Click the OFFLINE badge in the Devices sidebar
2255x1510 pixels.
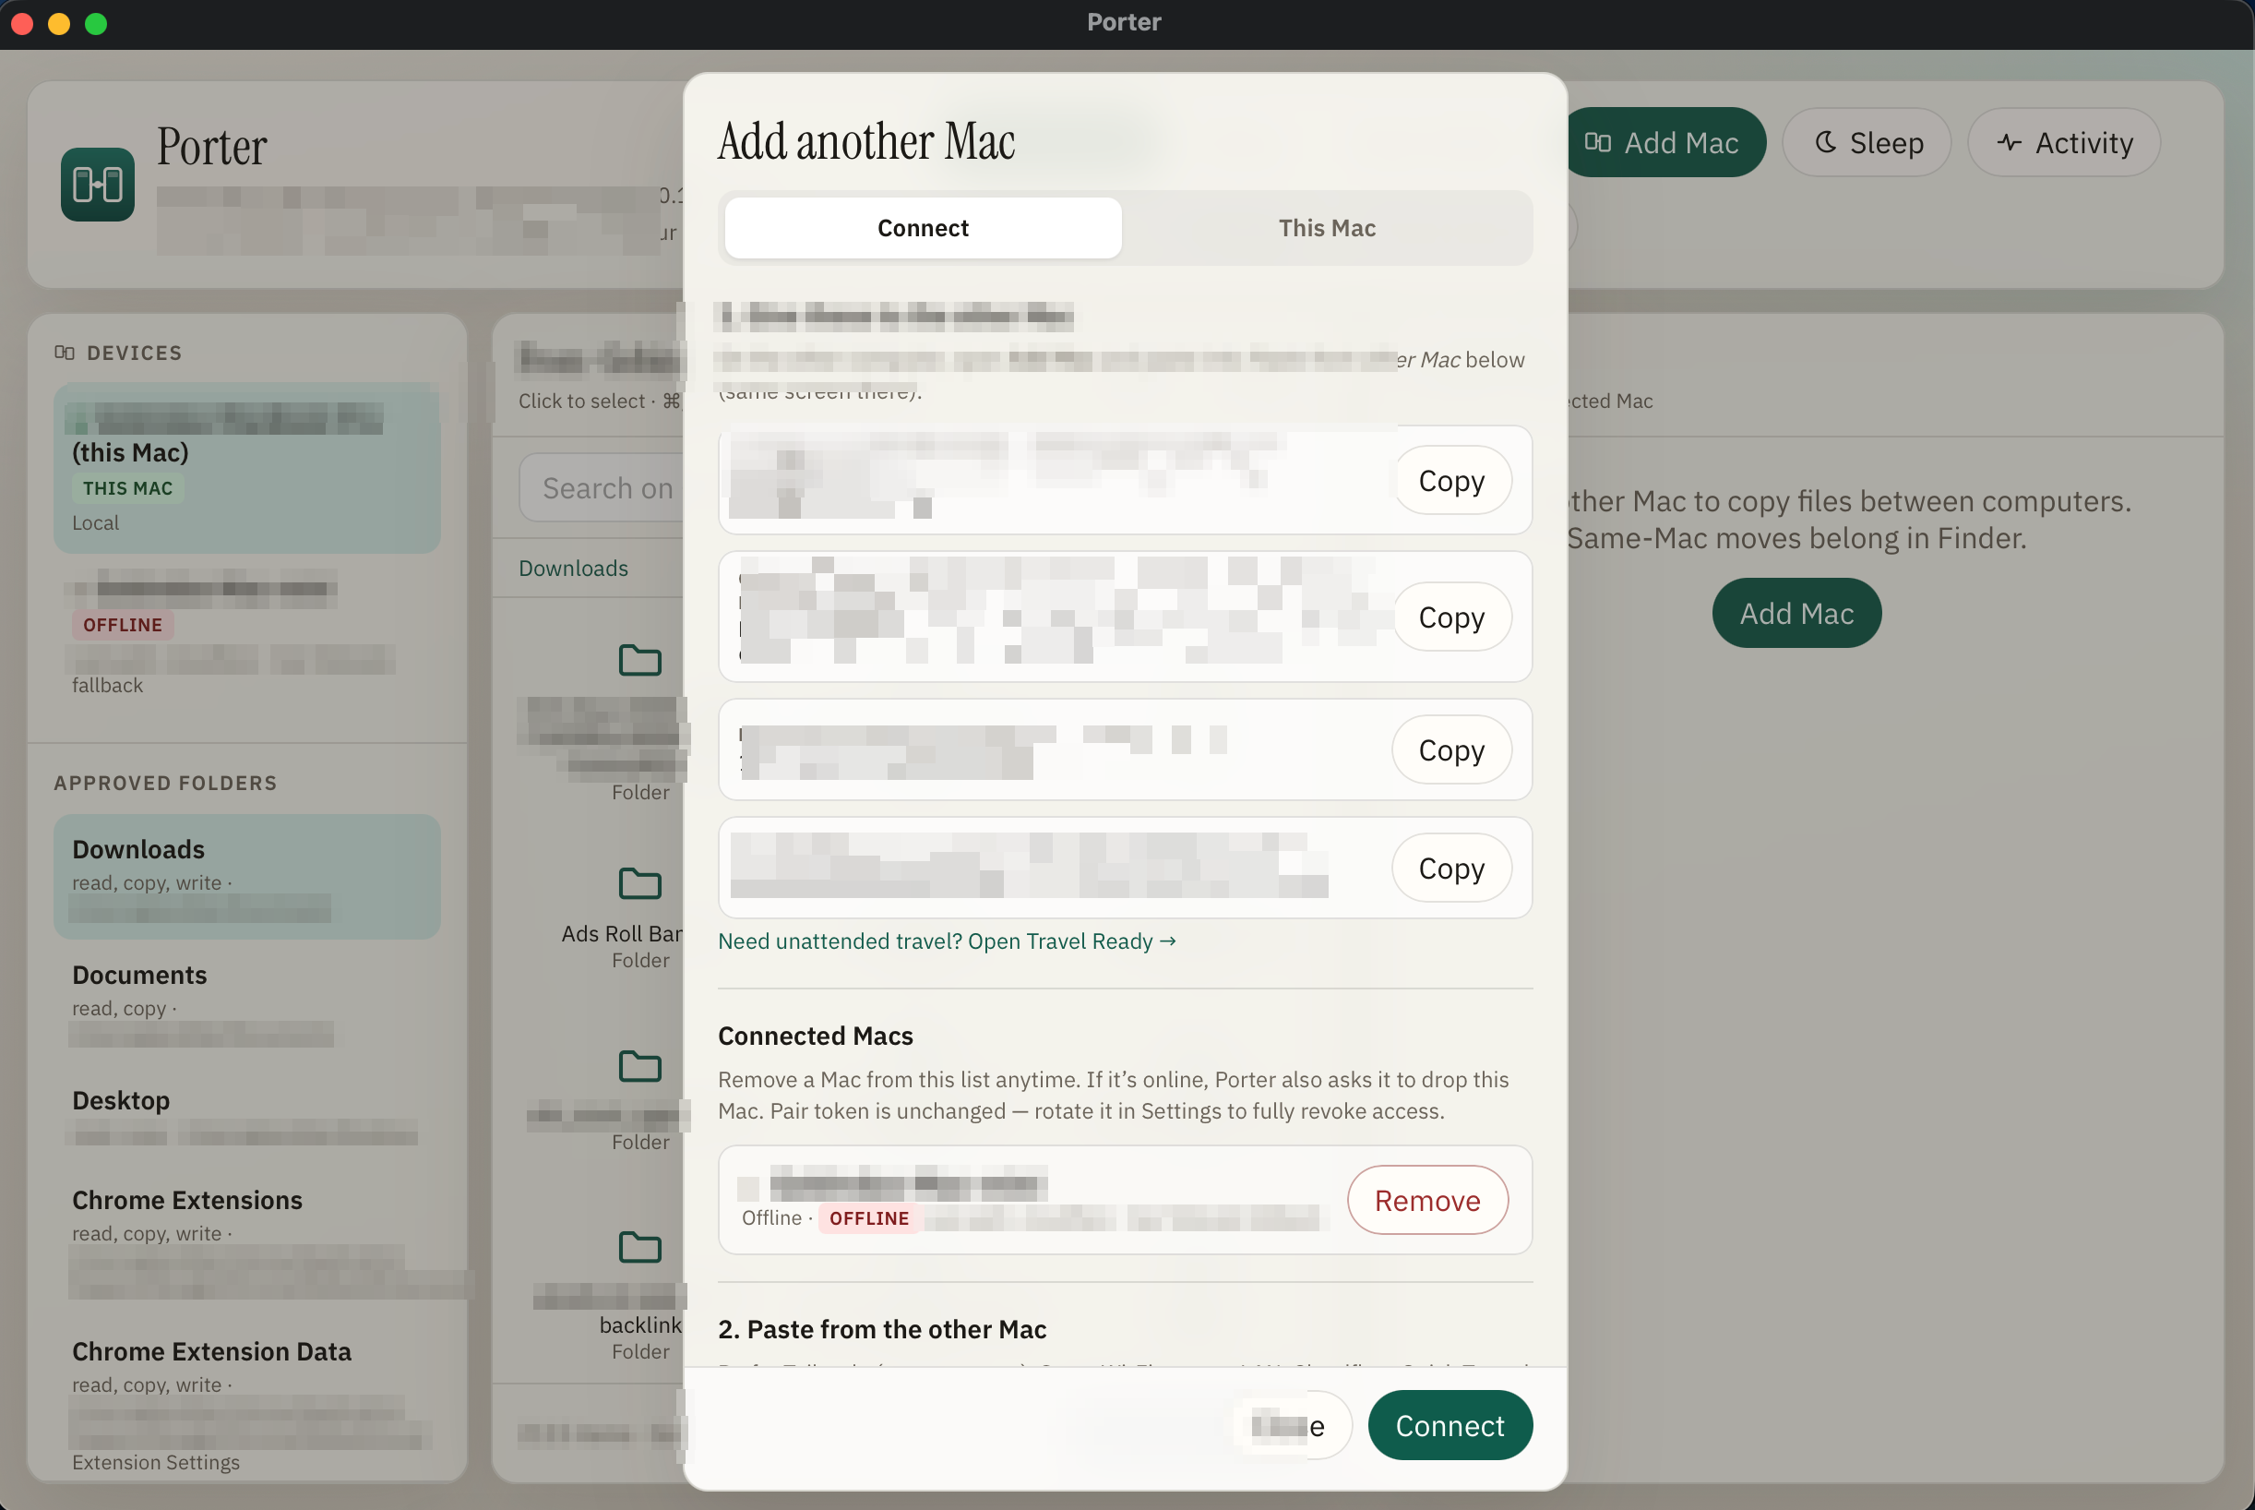point(122,625)
